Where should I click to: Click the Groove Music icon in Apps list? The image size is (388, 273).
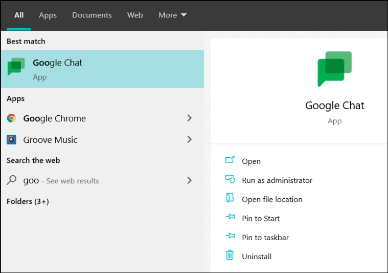pos(11,140)
